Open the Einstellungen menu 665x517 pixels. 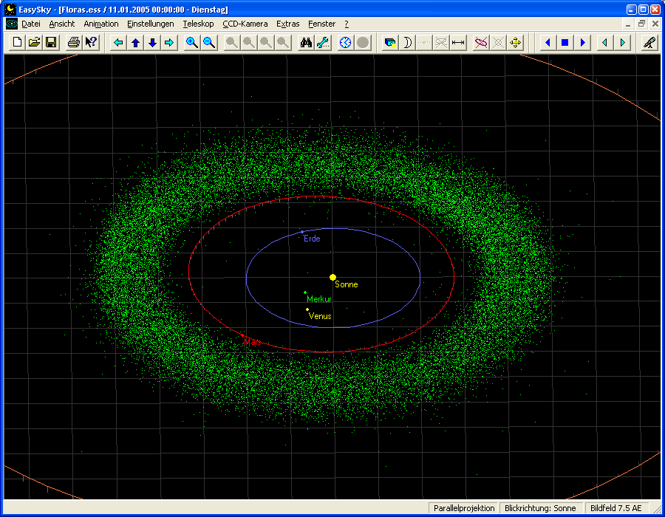point(151,24)
